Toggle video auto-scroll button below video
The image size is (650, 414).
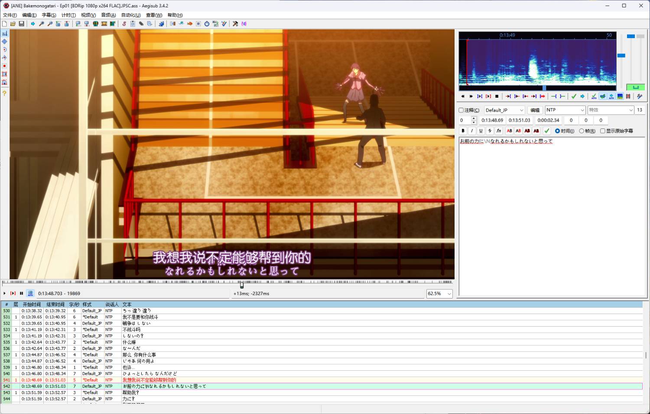tap(30, 293)
